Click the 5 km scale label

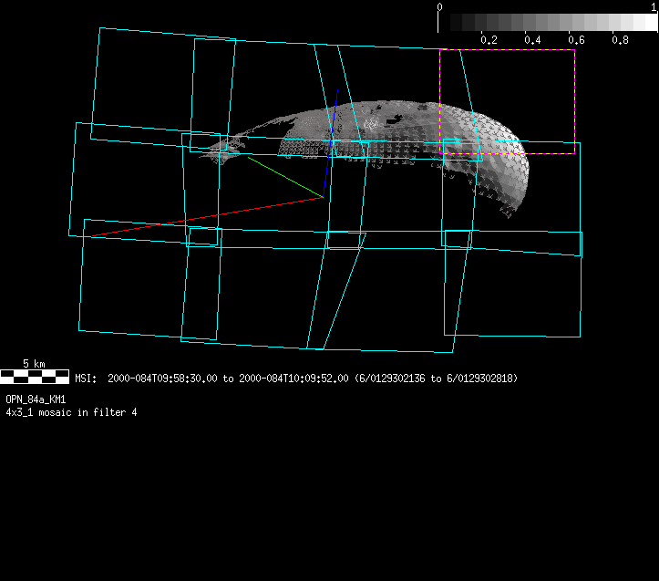pos(34,364)
